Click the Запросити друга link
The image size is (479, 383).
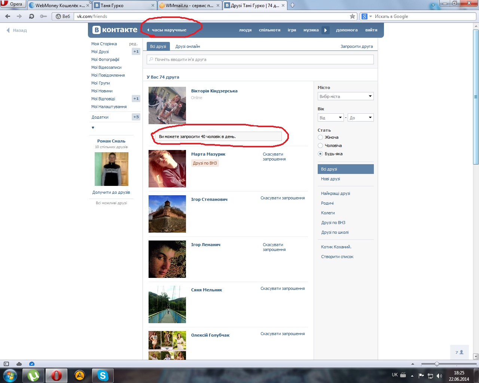tap(357, 46)
